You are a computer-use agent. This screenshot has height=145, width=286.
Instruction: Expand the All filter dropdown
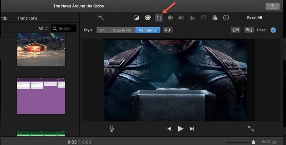(43, 29)
